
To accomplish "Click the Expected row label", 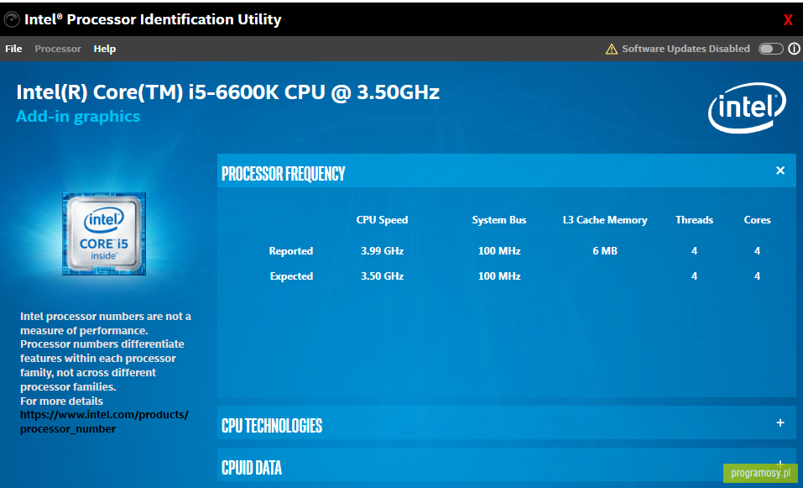I will pyautogui.click(x=291, y=275).
